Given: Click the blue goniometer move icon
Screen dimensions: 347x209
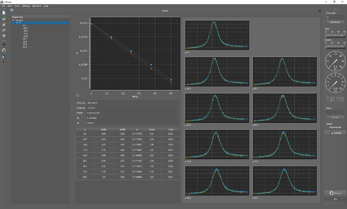Looking at the screenshot, I should click(4, 56).
